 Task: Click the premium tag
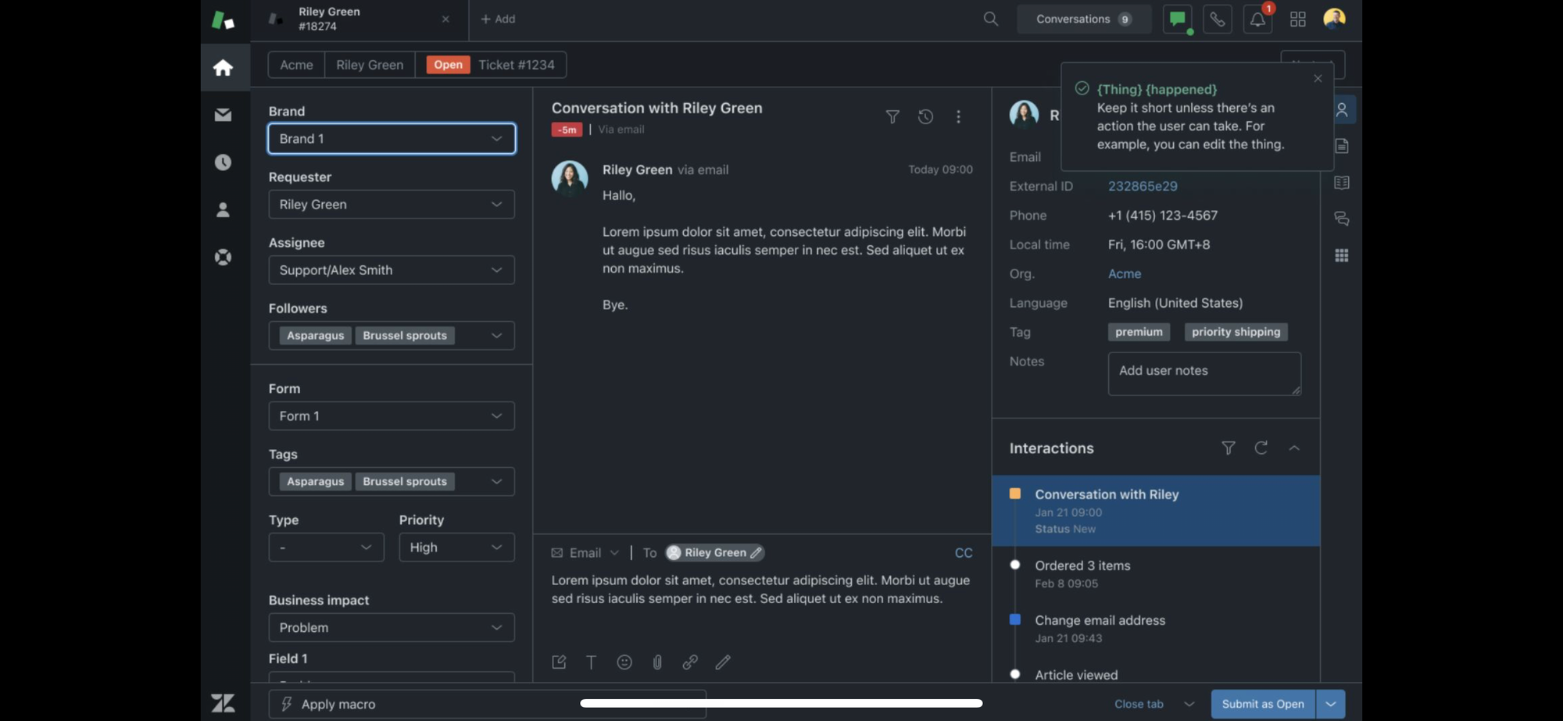click(1139, 332)
